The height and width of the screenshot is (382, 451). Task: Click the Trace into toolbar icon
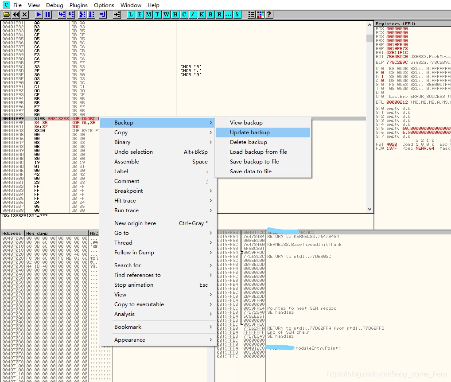point(82,14)
